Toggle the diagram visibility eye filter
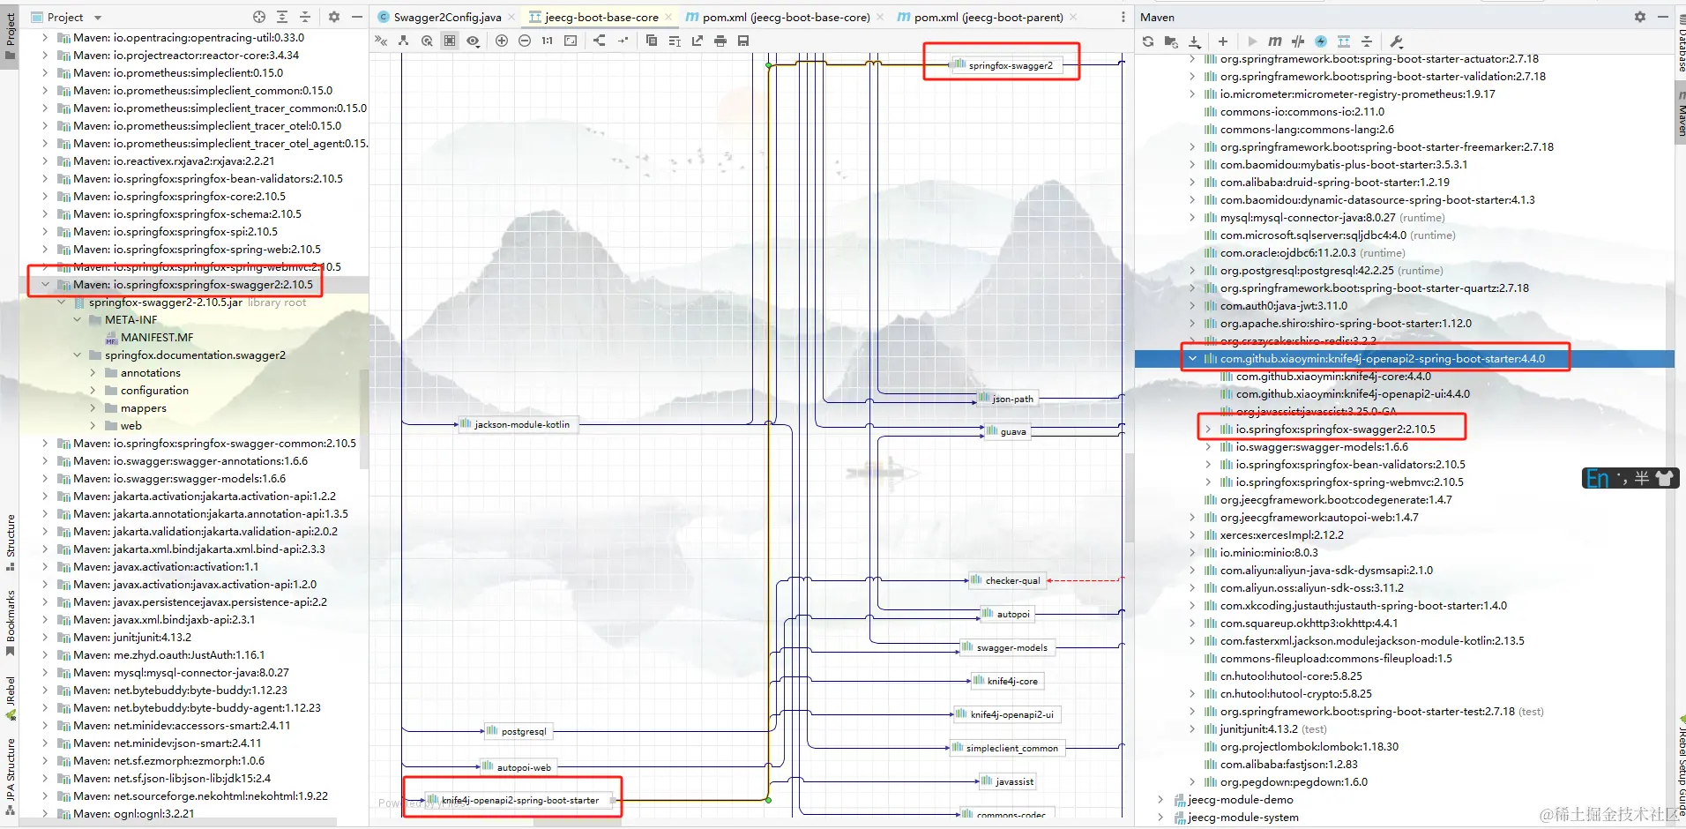Viewport: 1686px width, 829px height. click(x=474, y=41)
